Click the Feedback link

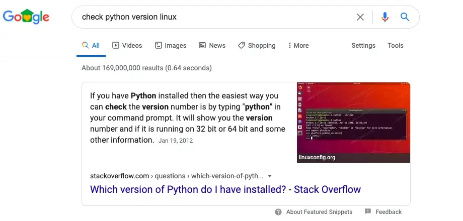(389, 212)
